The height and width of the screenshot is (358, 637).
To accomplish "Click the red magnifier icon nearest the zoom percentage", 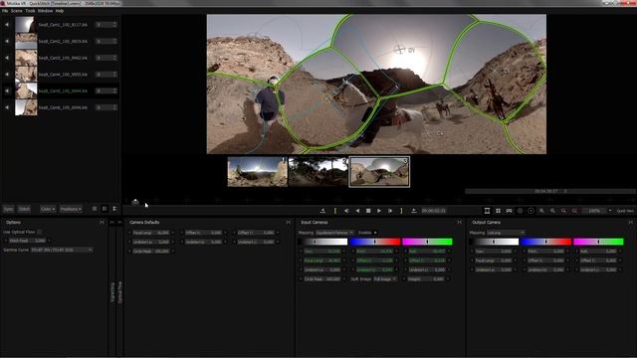I will tap(575, 211).
